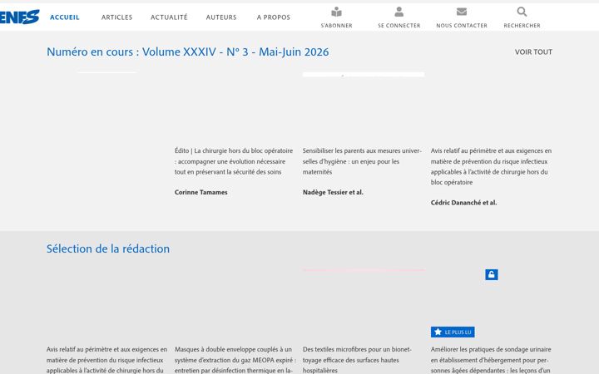Open the Actualité menu
This screenshot has width=599, height=374.
169,17
